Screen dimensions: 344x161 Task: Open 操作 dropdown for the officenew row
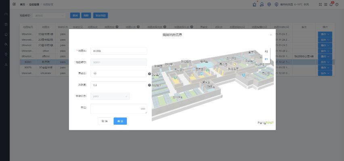tap(325, 73)
